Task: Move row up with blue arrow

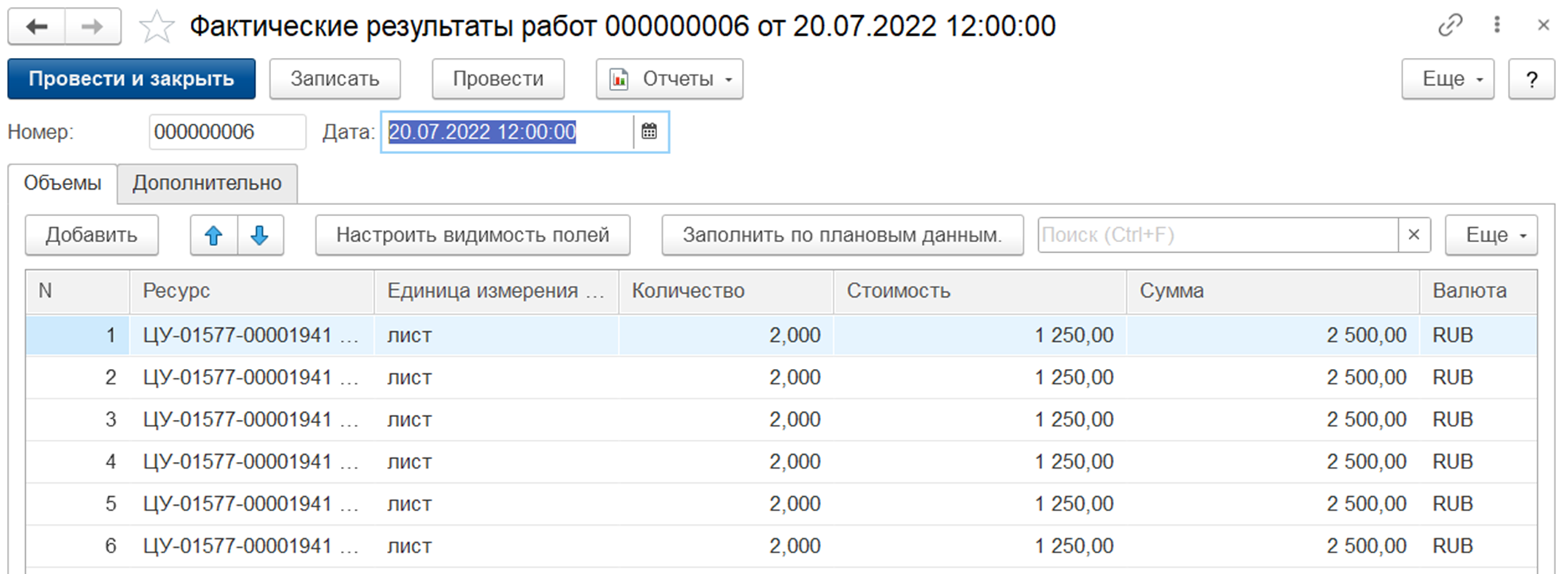Action: [x=213, y=235]
